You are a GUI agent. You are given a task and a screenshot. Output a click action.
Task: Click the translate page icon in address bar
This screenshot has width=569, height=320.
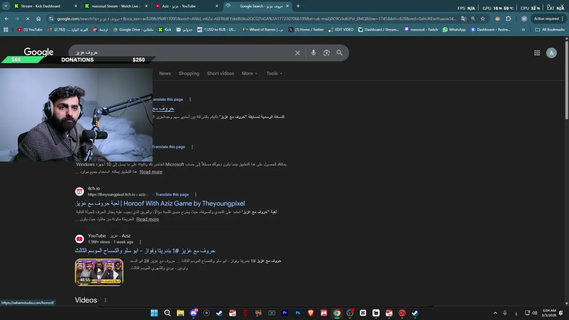pyautogui.click(x=464, y=19)
